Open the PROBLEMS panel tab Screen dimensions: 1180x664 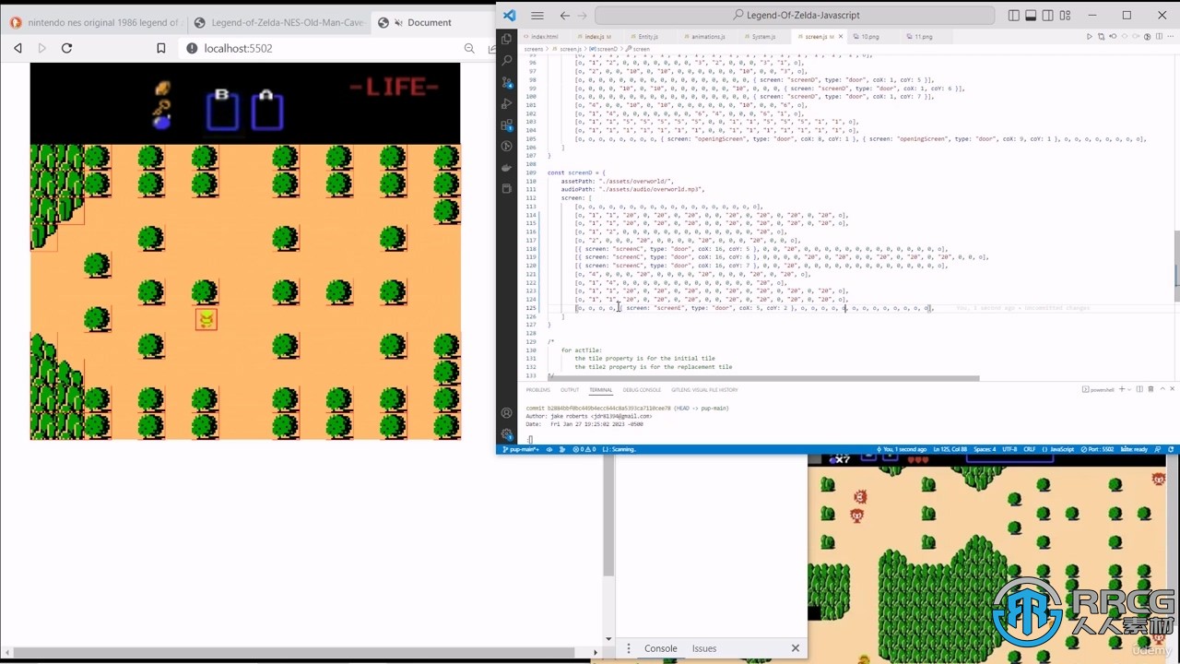point(537,390)
